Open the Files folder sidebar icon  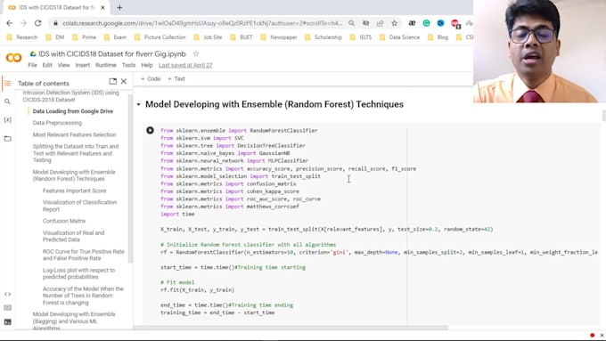coord(7,138)
